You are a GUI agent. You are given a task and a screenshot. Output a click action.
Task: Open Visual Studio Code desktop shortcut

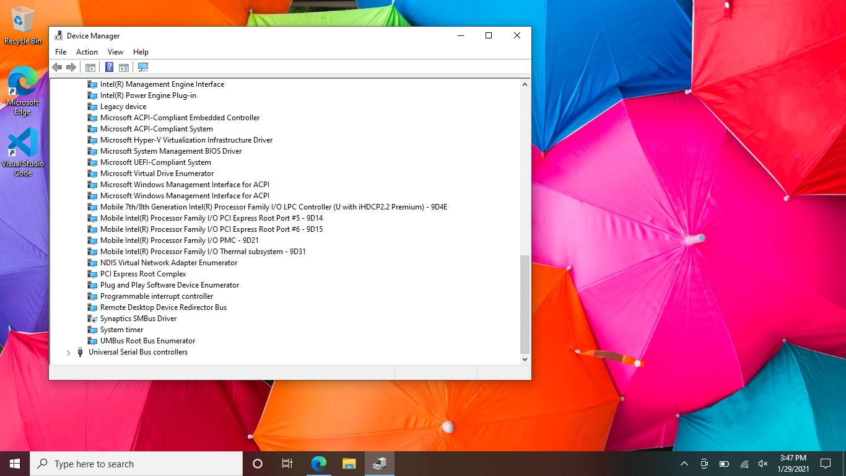click(23, 152)
